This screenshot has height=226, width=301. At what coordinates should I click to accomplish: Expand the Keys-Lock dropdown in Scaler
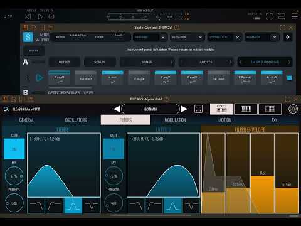(x=187, y=37)
